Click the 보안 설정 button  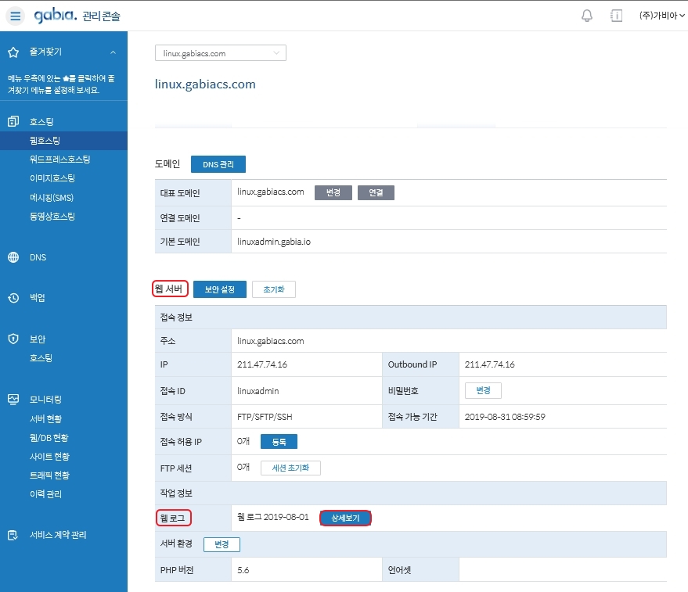coord(219,289)
